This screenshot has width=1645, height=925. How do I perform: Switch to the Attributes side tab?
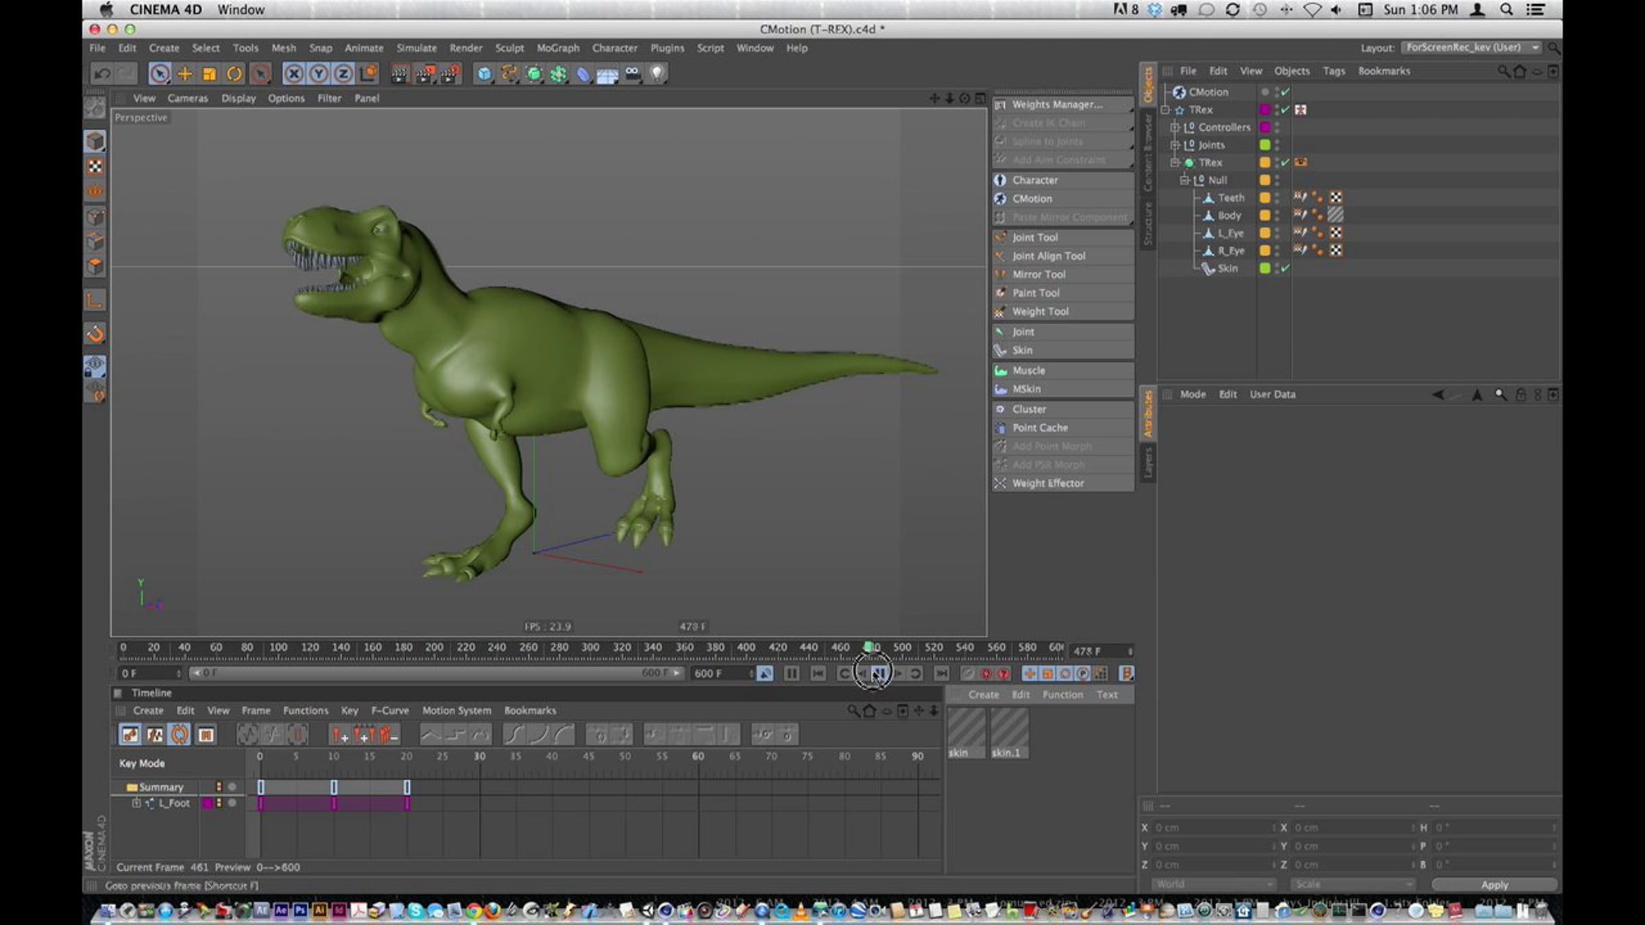[x=1148, y=413]
